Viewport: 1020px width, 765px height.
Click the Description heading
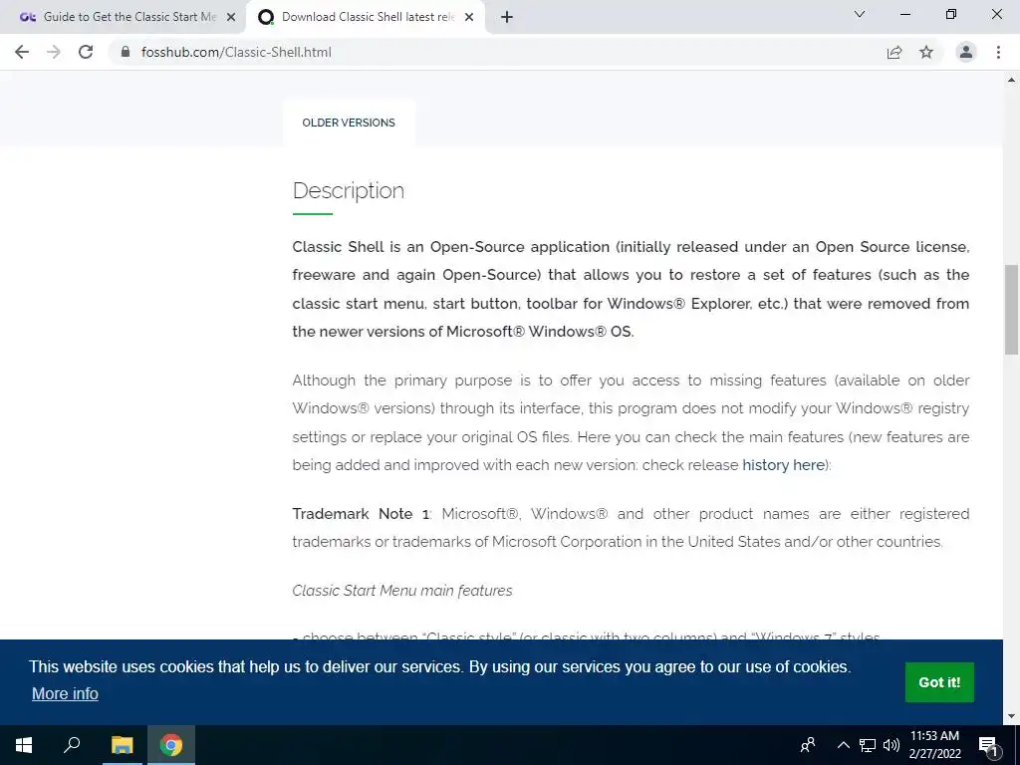click(348, 190)
